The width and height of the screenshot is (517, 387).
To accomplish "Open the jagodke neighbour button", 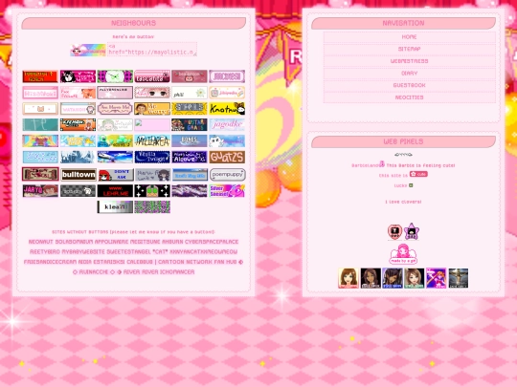I will 227,125.
